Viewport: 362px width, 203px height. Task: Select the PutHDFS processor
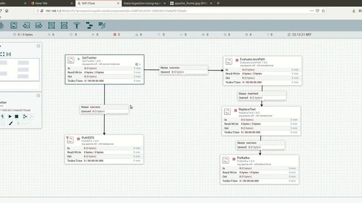point(104,149)
